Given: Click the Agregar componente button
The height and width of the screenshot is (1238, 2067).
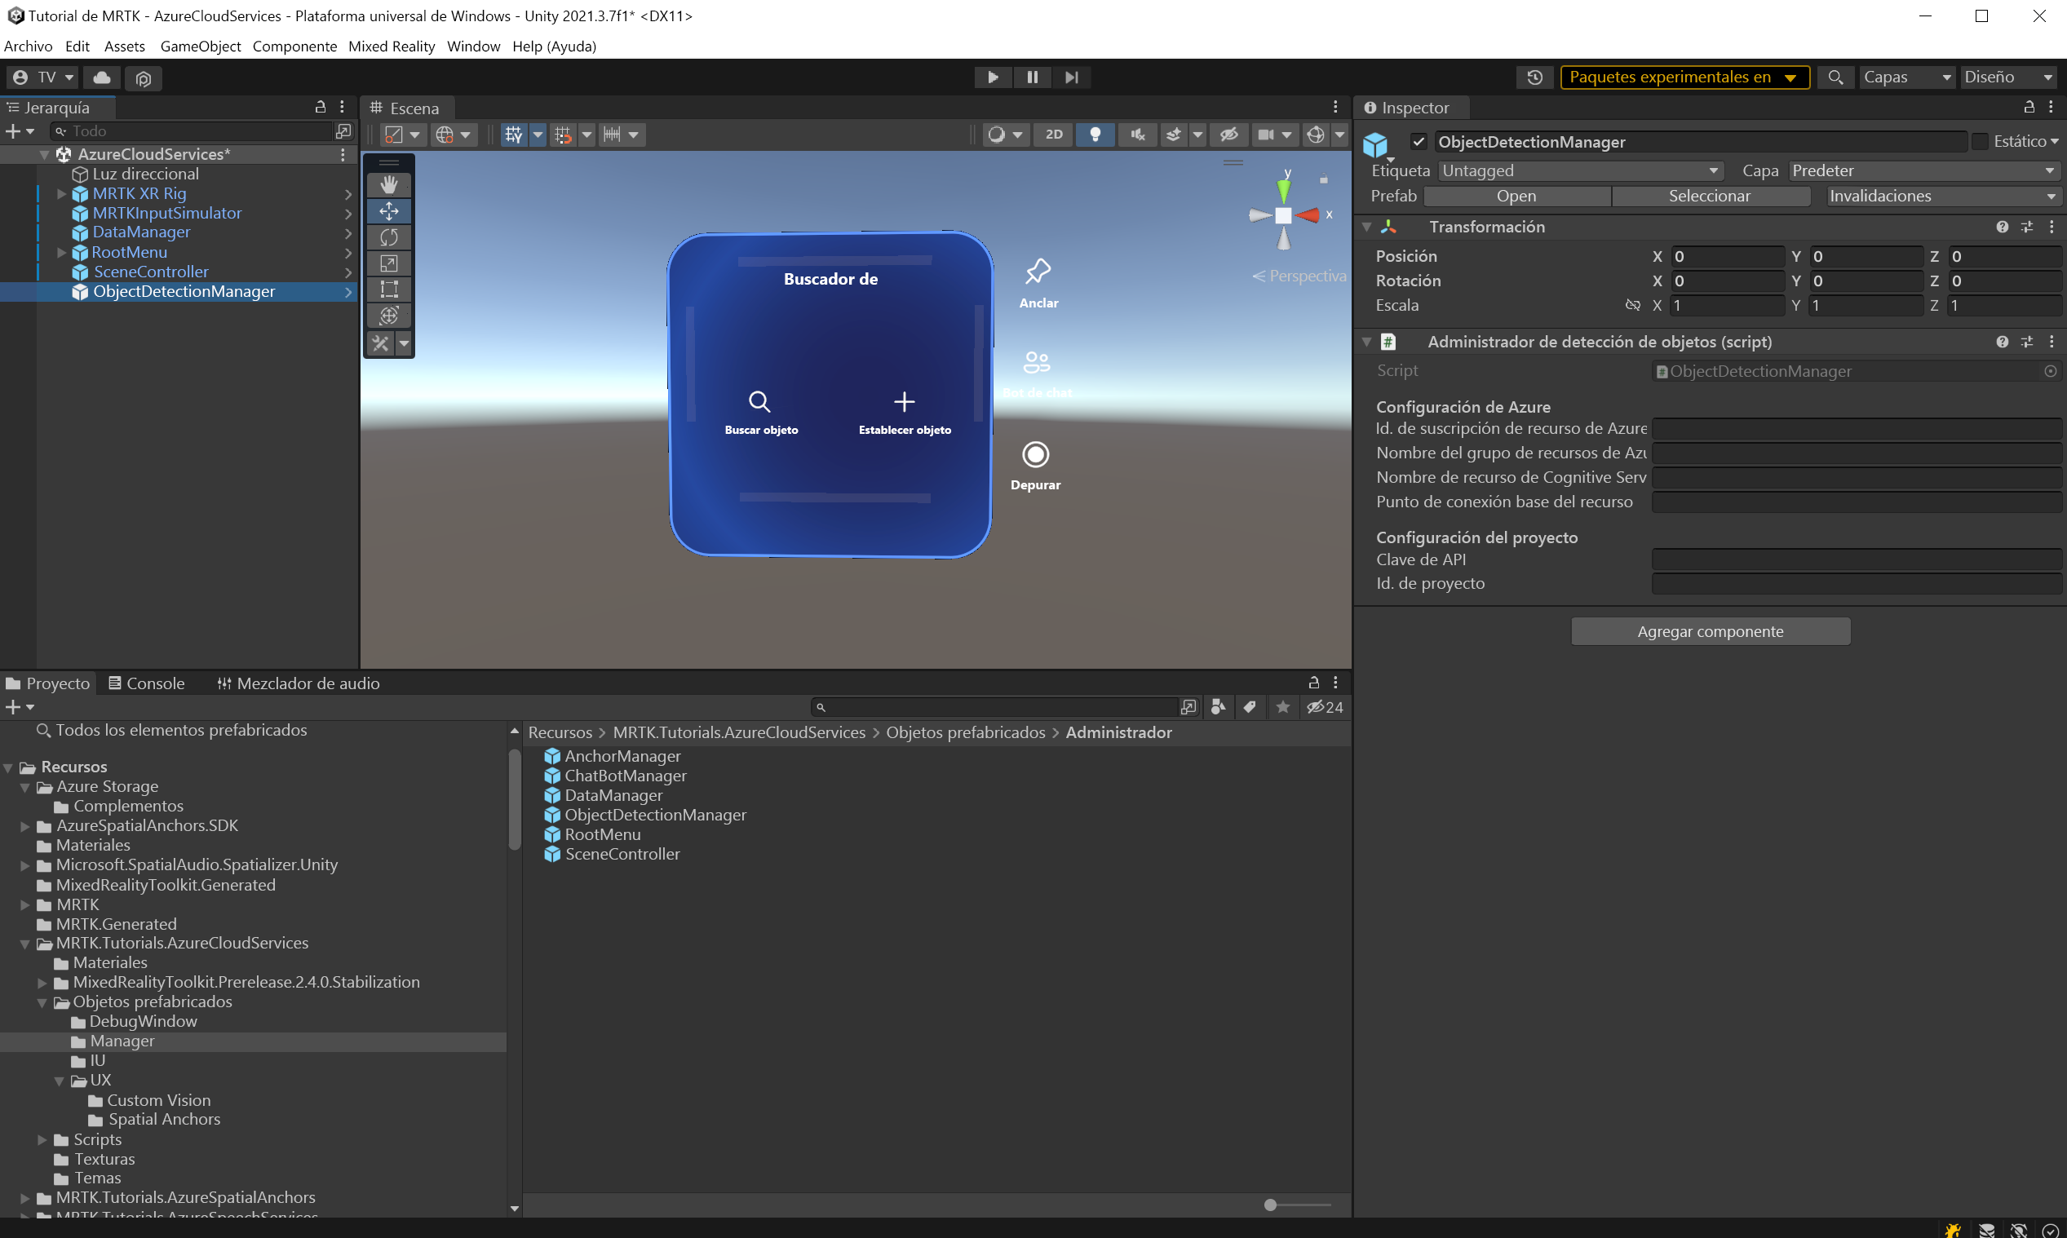Looking at the screenshot, I should [1709, 630].
